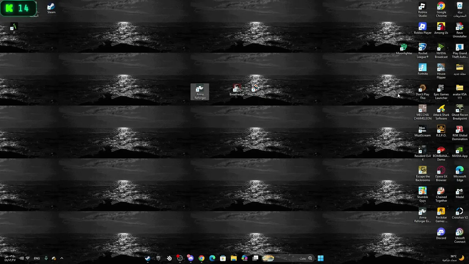The width and height of the screenshot is (469, 264).
Task: Open the Windows Start menu
Action: point(321,258)
